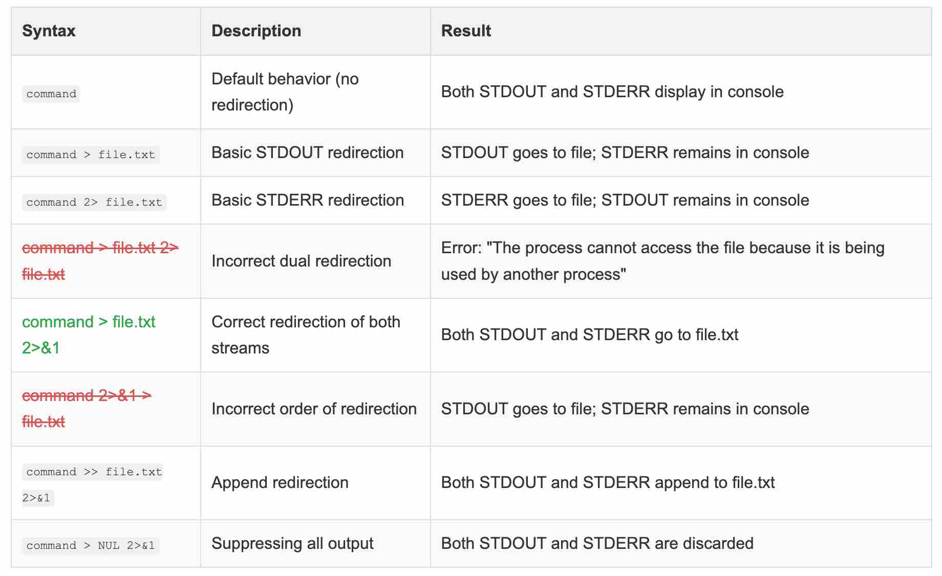Select the plain "command" code snippet
This screenshot has width=942, height=576.
coord(51,94)
